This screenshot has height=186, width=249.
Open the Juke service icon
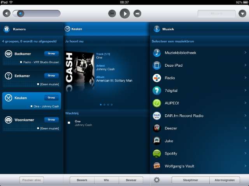coord(157,141)
